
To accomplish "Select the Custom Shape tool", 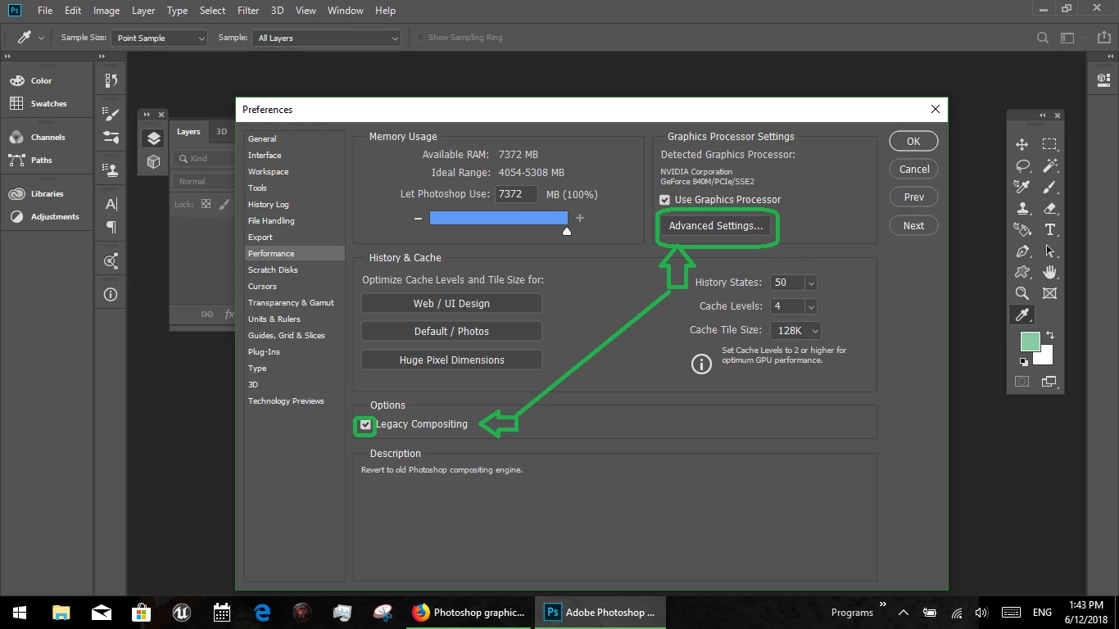I will (x=1022, y=272).
